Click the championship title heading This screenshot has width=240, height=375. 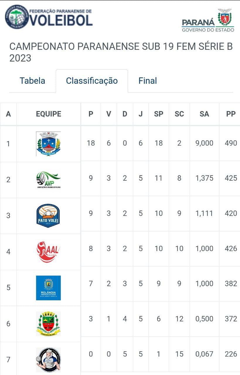pos(121,52)
